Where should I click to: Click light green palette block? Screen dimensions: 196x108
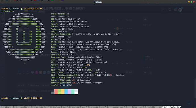click(59, 92)
